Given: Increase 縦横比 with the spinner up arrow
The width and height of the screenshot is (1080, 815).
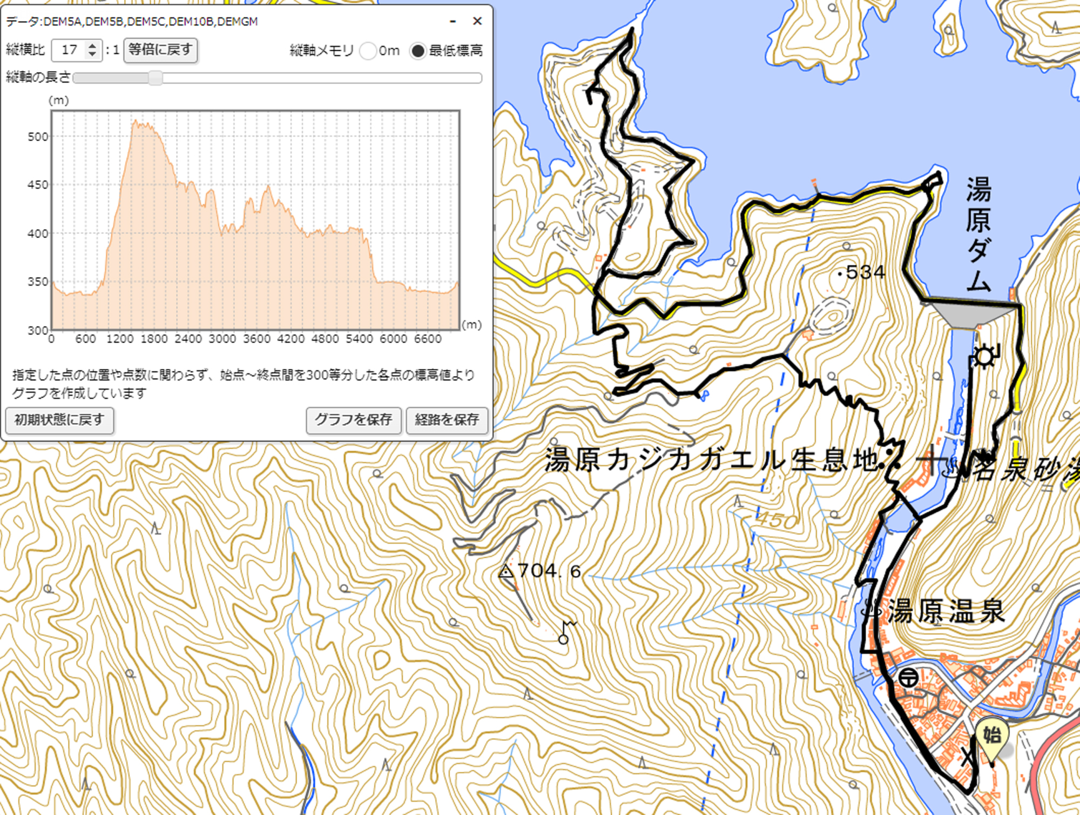Looking at the screenshot, I should point(92,45).
